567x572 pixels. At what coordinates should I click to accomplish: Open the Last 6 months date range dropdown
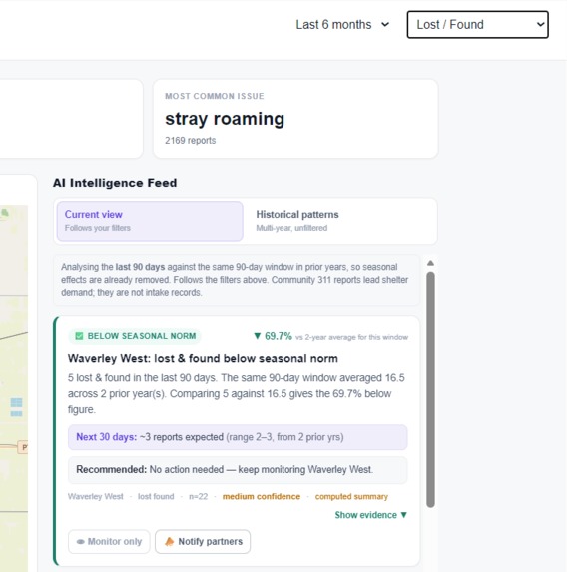(342, 24)
